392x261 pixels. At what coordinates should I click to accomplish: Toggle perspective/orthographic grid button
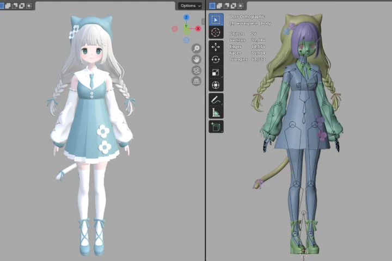pos(197,81)
